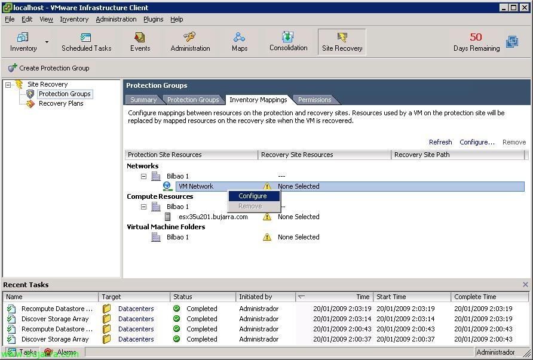
Task: Click Datacenters link for first Recompute Datastore task
Action: [x=136, y=309]
